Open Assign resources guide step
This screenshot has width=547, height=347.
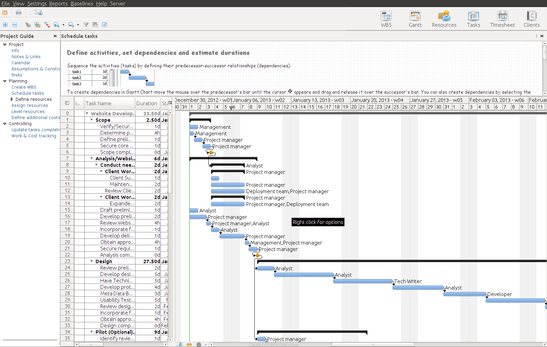point(30,105)
